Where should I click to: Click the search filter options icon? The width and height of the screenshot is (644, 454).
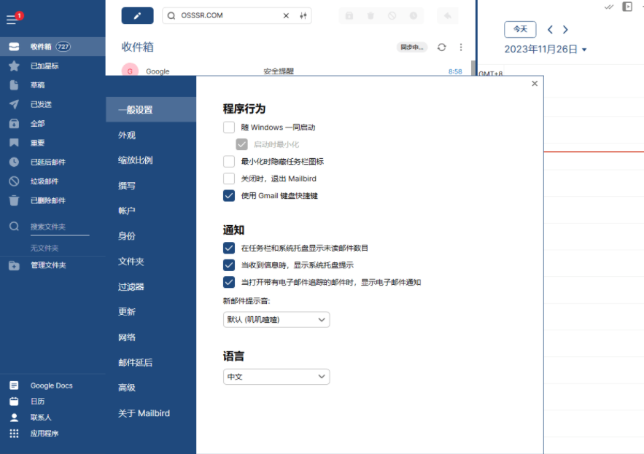303,15
